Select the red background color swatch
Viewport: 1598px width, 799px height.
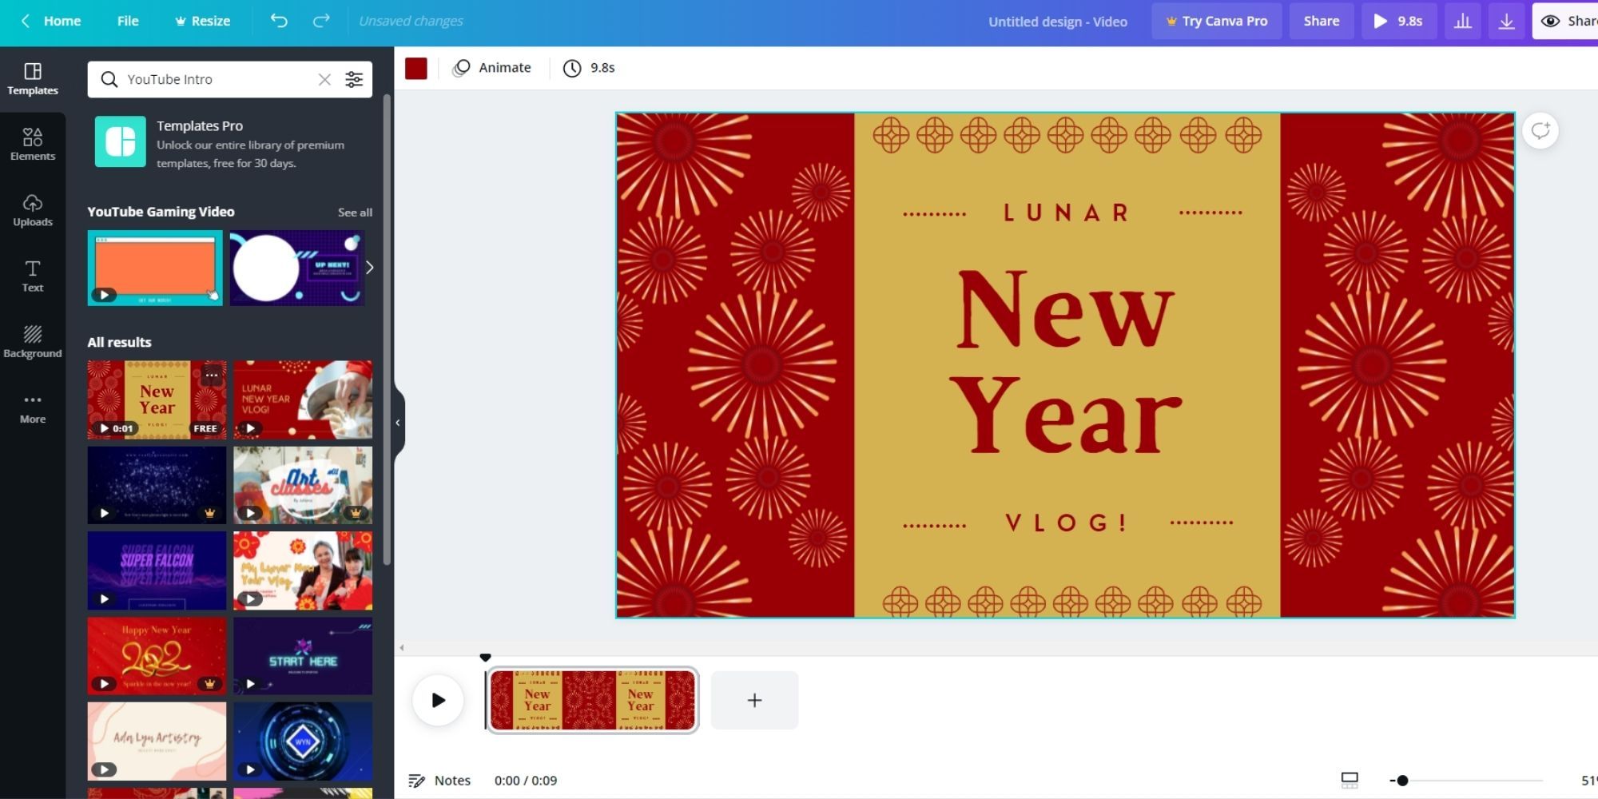[x=418, y=68]
